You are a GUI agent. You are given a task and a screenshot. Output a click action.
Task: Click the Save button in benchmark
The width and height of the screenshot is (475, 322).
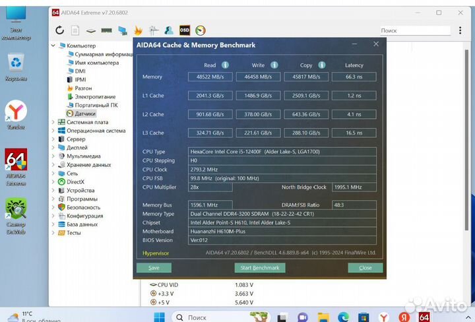pyautogui.click(x=154, y=268)
